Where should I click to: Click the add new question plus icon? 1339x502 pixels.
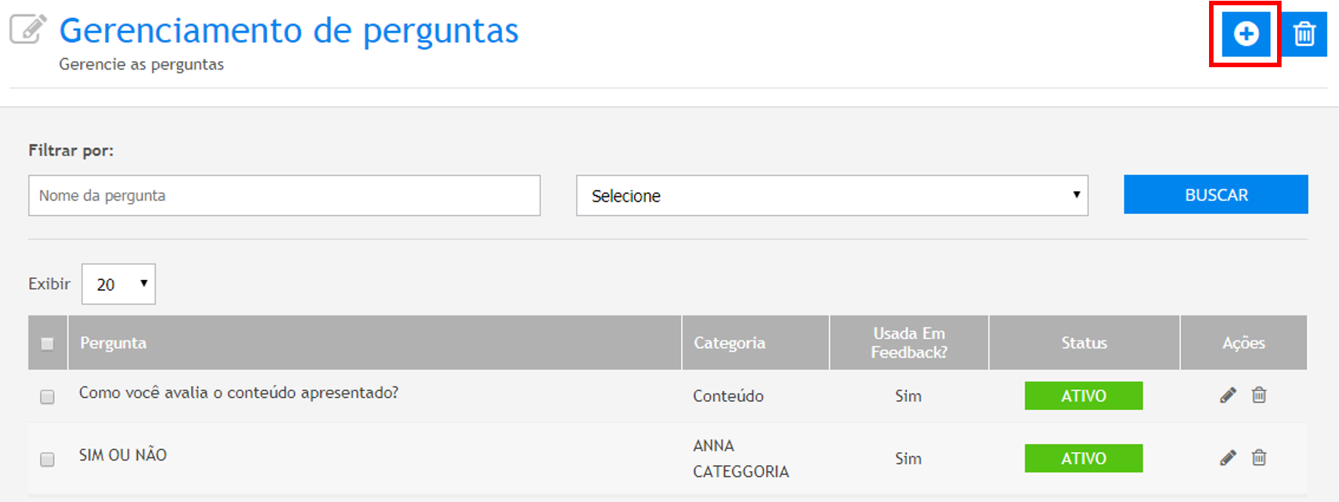point(1246,34)
